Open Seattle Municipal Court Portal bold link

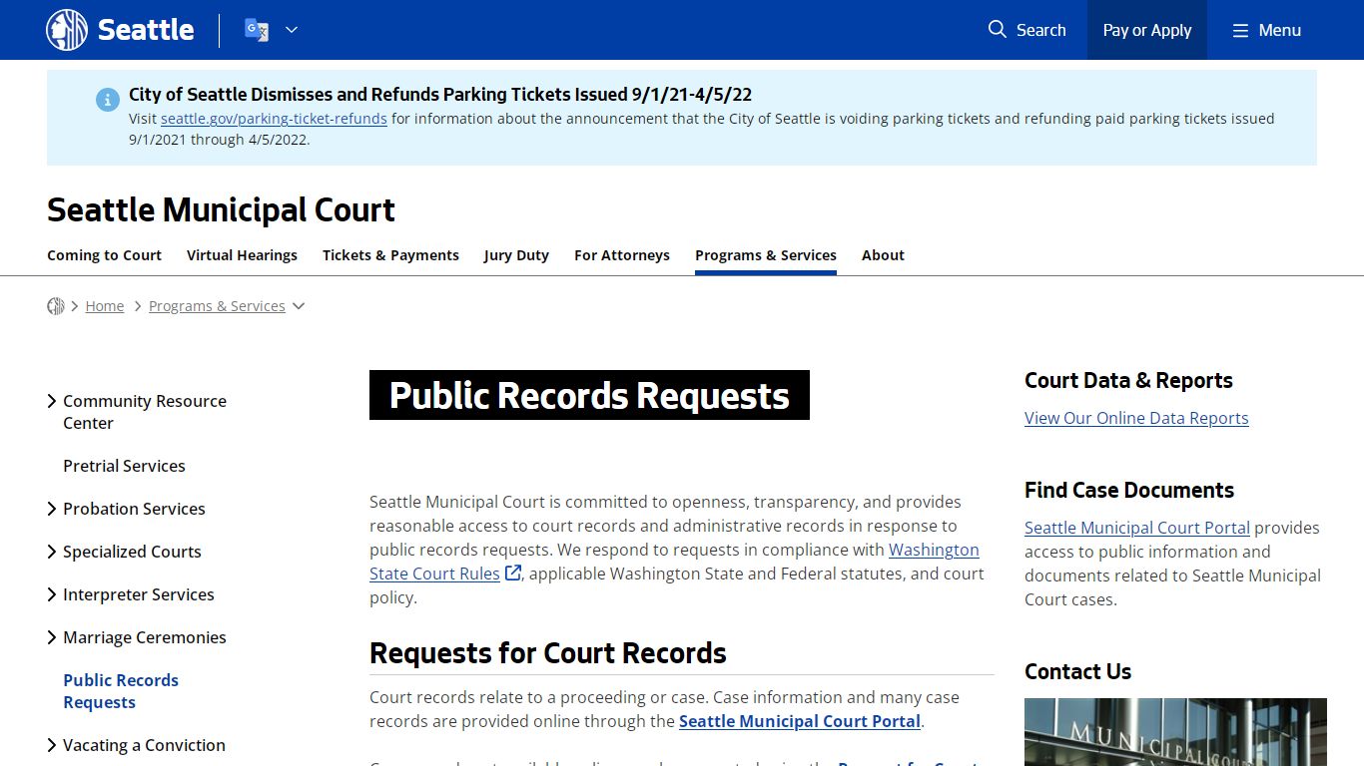pyautogui.click(x=800, y=721)
